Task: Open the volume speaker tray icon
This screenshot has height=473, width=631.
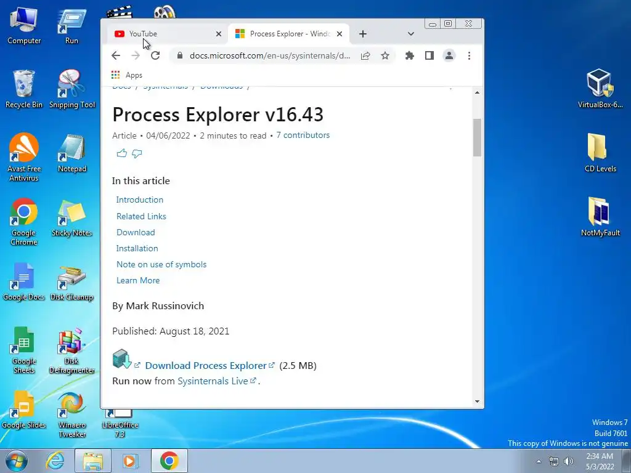Action: pos(569,461)
